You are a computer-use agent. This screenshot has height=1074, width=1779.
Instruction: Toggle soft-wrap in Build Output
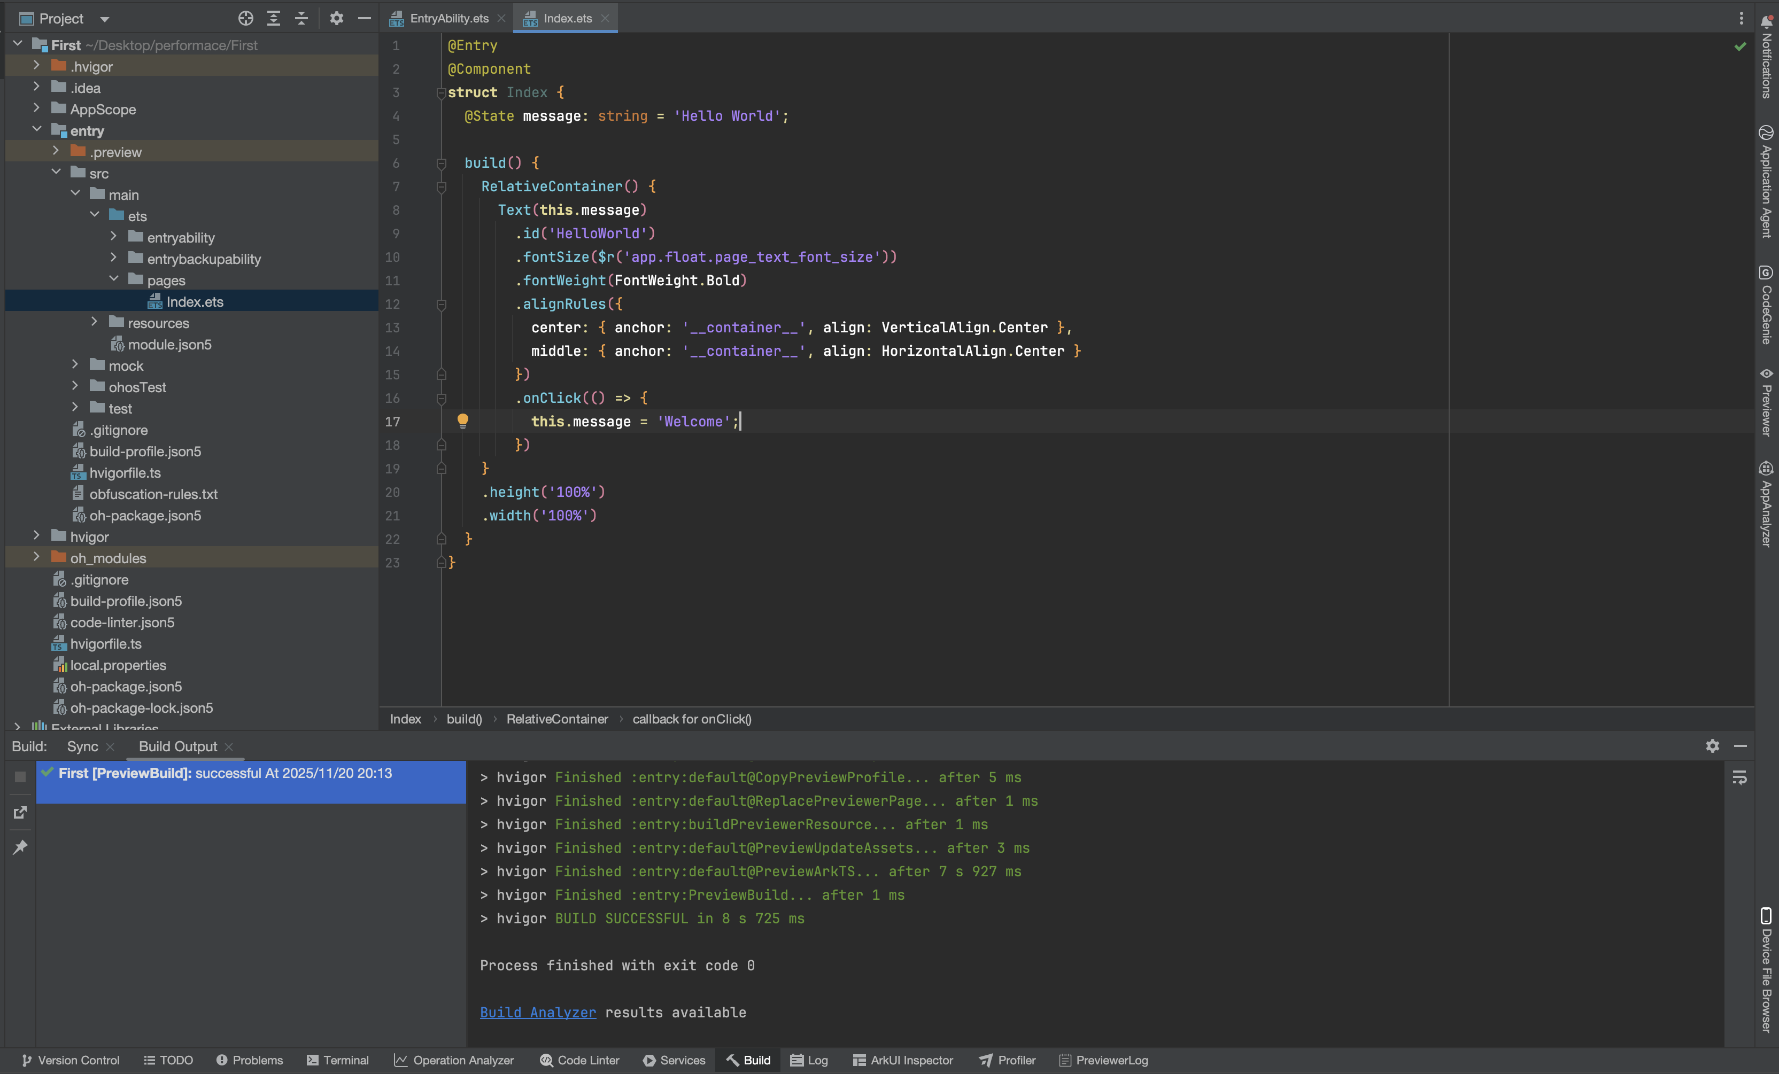pos(1739,777)
